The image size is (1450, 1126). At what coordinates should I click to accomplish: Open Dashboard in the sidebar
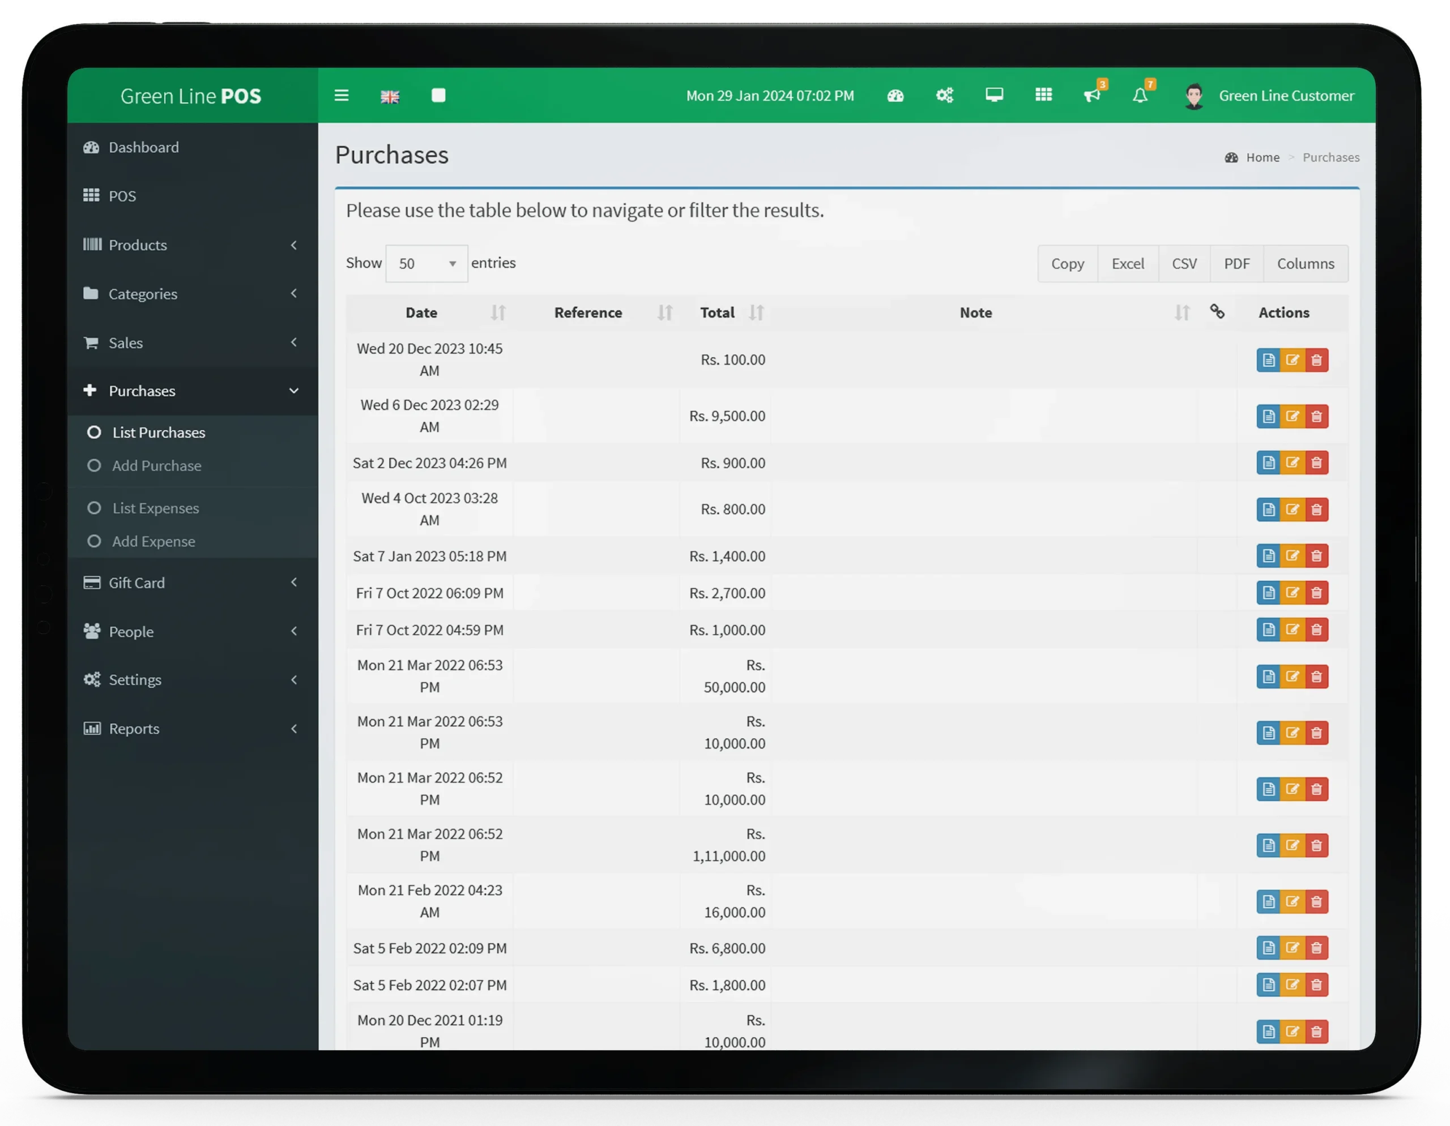pos(143,147)
